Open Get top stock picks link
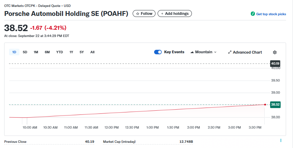Image resolution: width=293 pixels, height=148 pixels. click(271, 14)
